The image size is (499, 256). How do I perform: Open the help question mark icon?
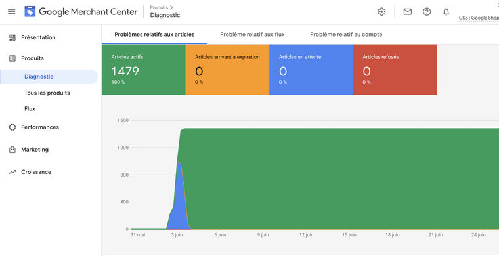tap(427, 12)
